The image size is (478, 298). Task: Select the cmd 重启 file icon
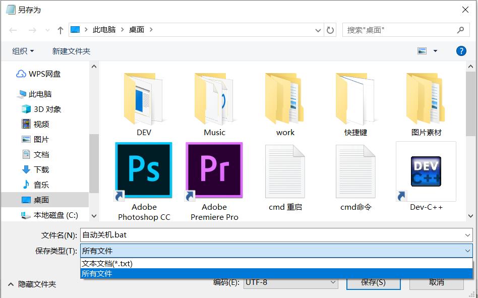click(285, 171)
